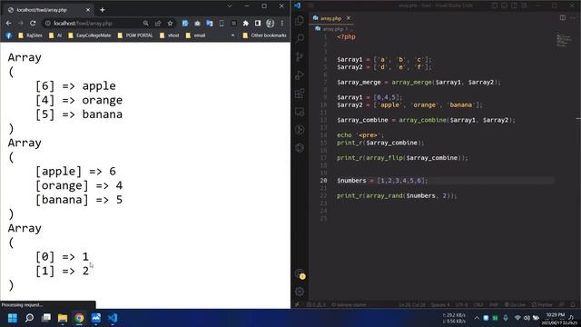Click array_rand code on line 22
581x327 pixels.
click(384, 196)
